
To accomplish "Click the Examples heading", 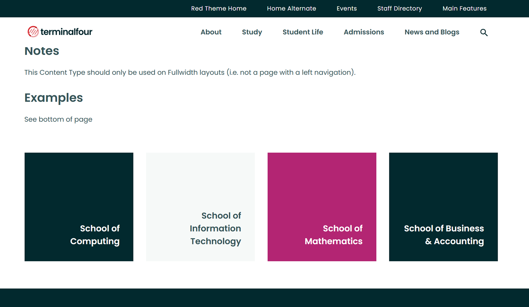I will 53,98.
